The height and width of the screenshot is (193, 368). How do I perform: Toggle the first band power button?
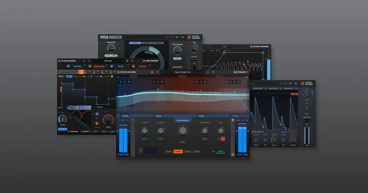[x=121, y=82]
